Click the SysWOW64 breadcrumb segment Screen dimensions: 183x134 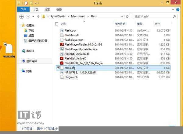(58, 16)
